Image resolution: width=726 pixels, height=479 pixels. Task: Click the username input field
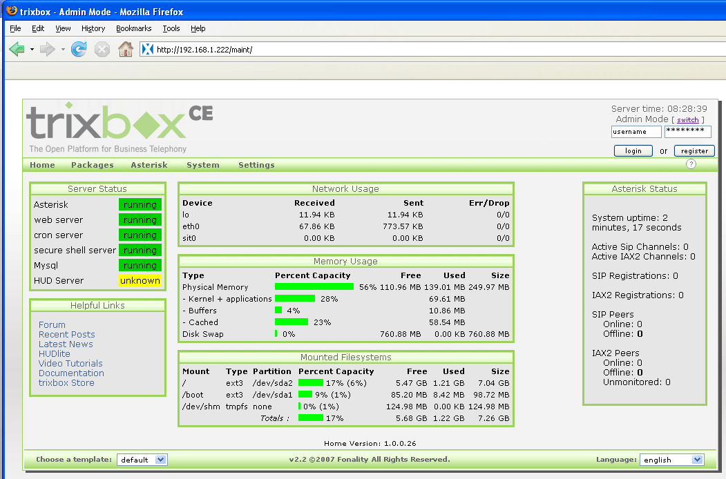click(x=636, y=132)
